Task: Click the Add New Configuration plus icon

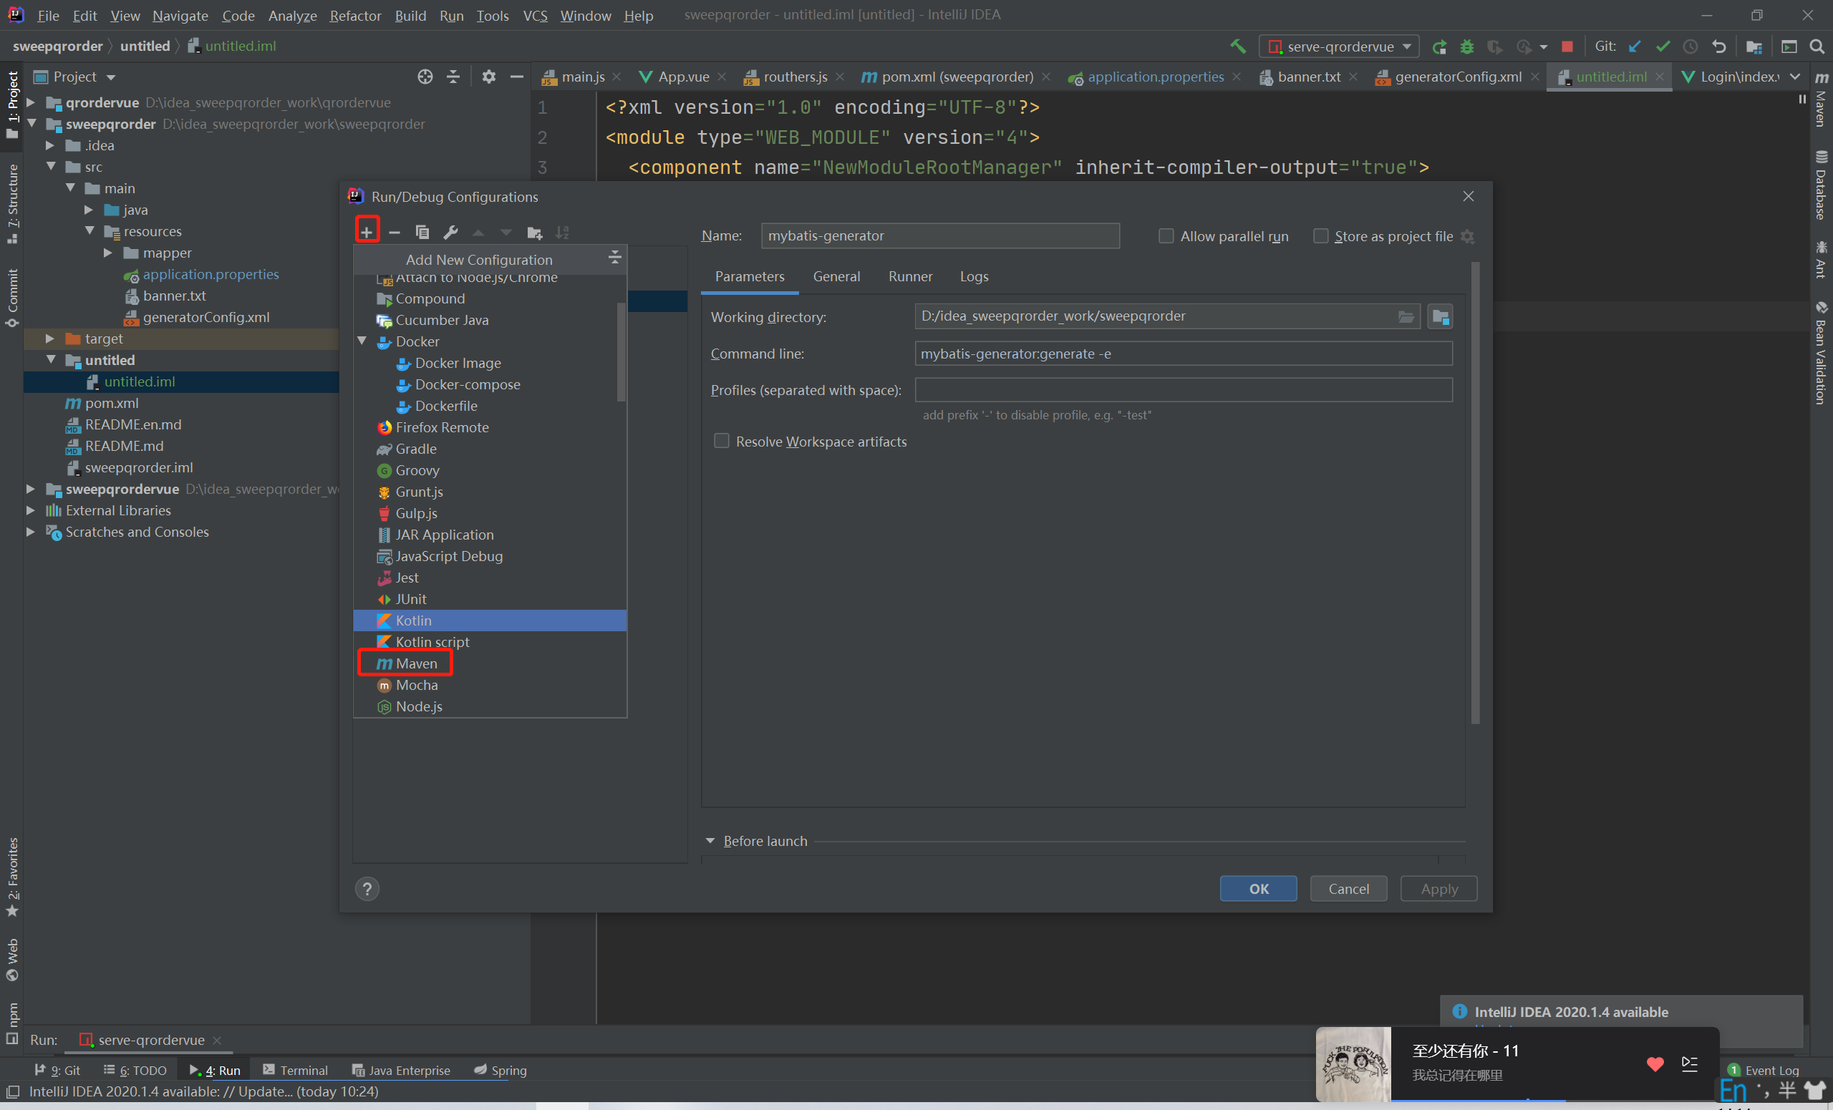Action: pos(367,231)
